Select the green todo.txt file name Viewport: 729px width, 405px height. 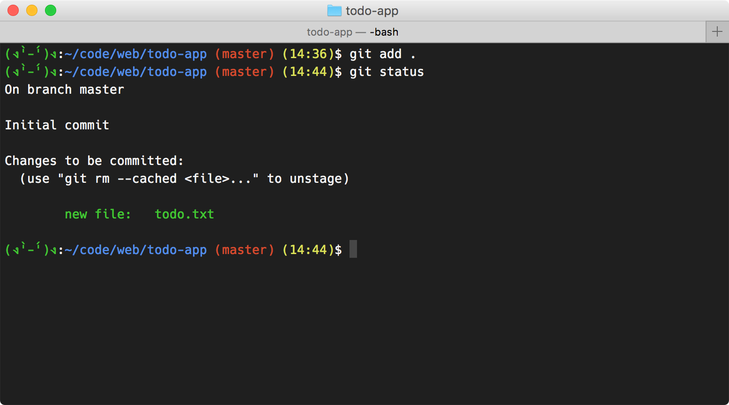coord(184,214)
